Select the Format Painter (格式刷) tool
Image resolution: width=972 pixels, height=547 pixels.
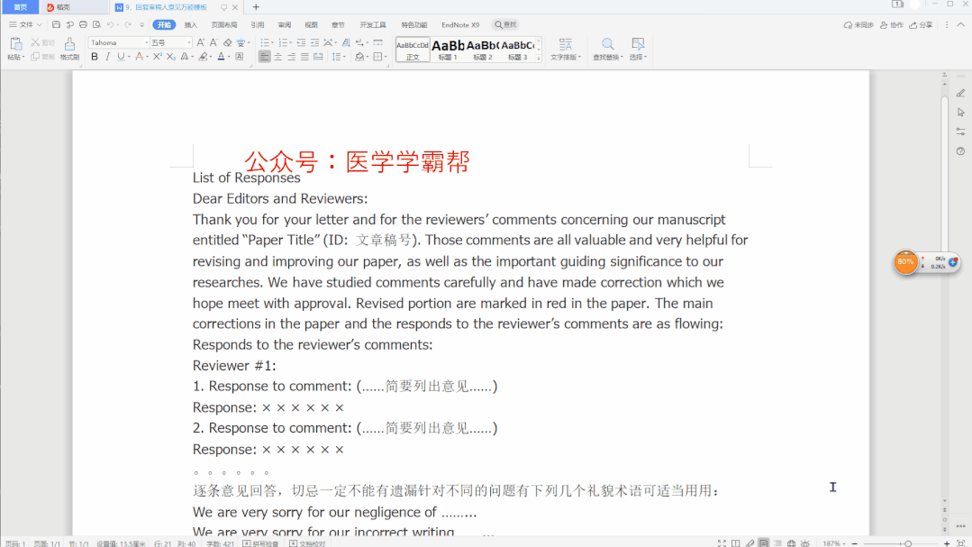[69, 49]
